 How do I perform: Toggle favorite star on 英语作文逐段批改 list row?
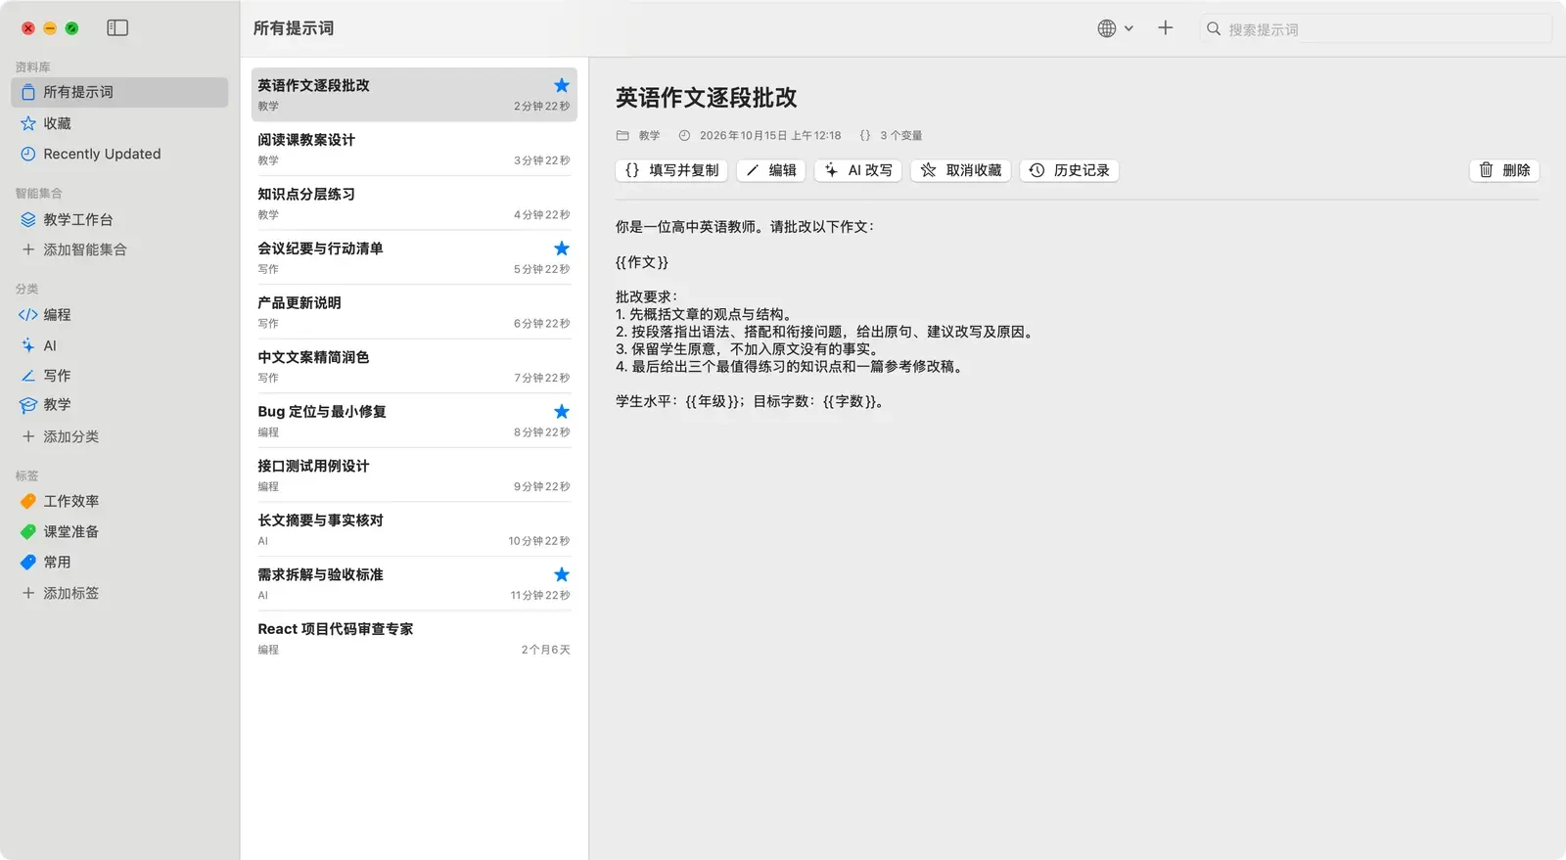pyautogui.click(x=561, y=85)
